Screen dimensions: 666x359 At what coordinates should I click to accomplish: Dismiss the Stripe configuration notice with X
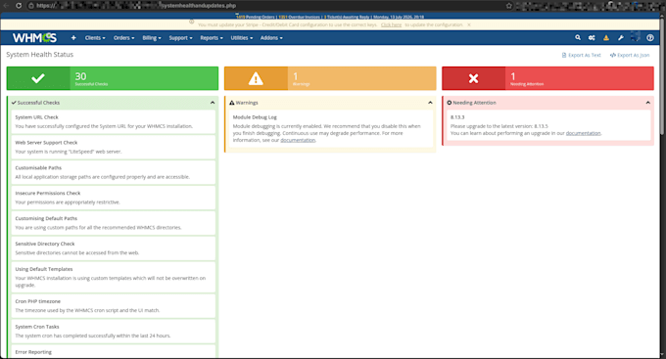[x=469, y=24]
